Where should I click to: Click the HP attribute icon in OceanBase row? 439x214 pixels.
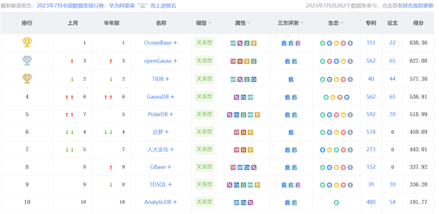pyautogui.click(x=233, y=43)
